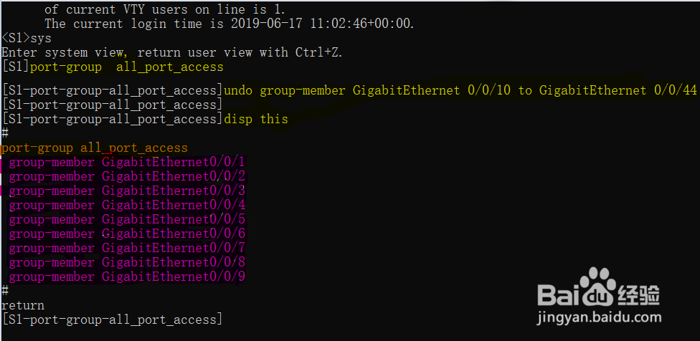
Task: Select group-member GigabitEthernet0/0/1 line
Action: tap(127, 162)
